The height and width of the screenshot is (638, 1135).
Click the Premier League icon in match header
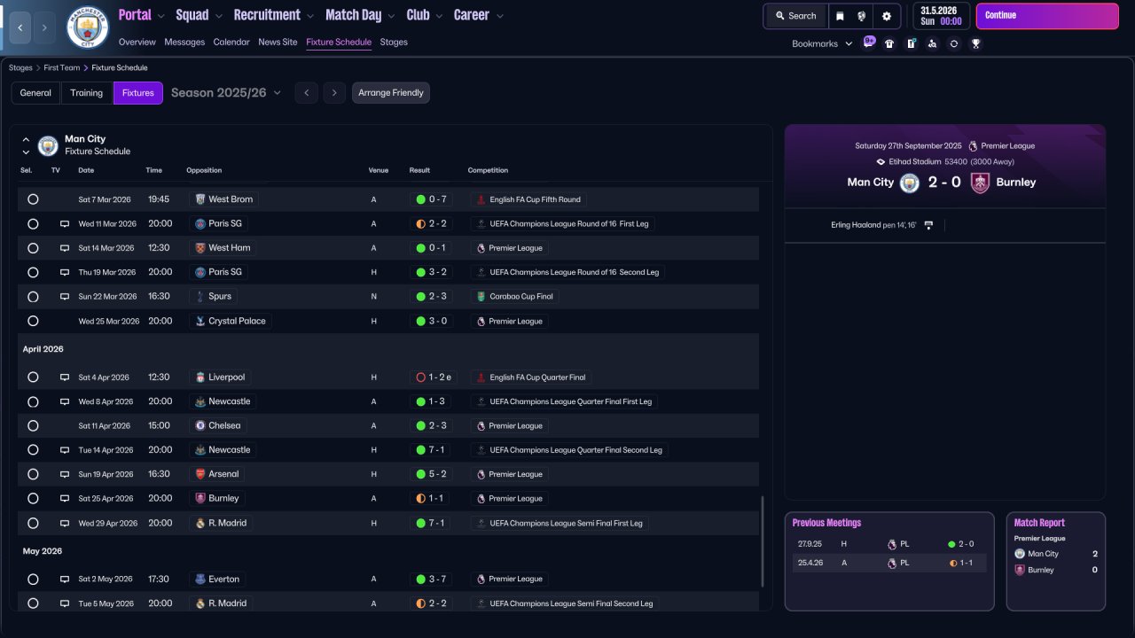click(x=974, y=146)
